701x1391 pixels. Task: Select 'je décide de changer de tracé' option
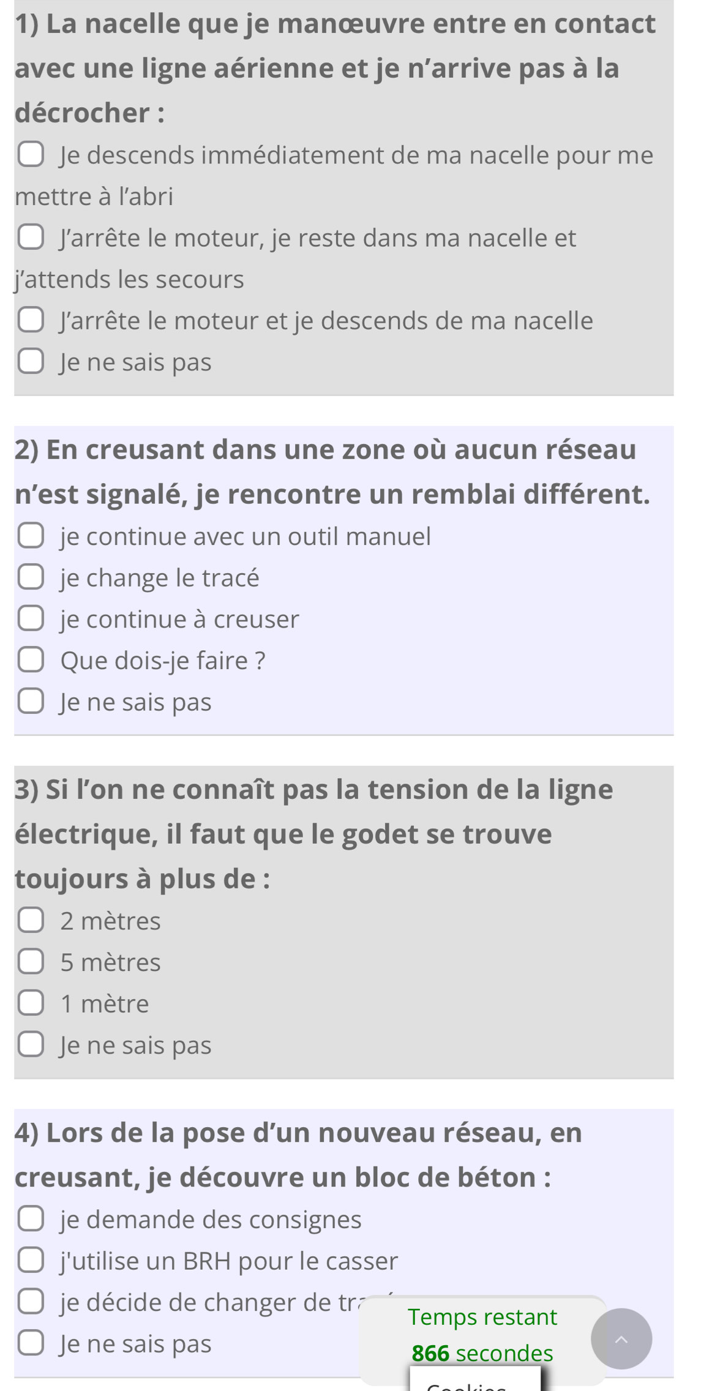(31, 1302)
